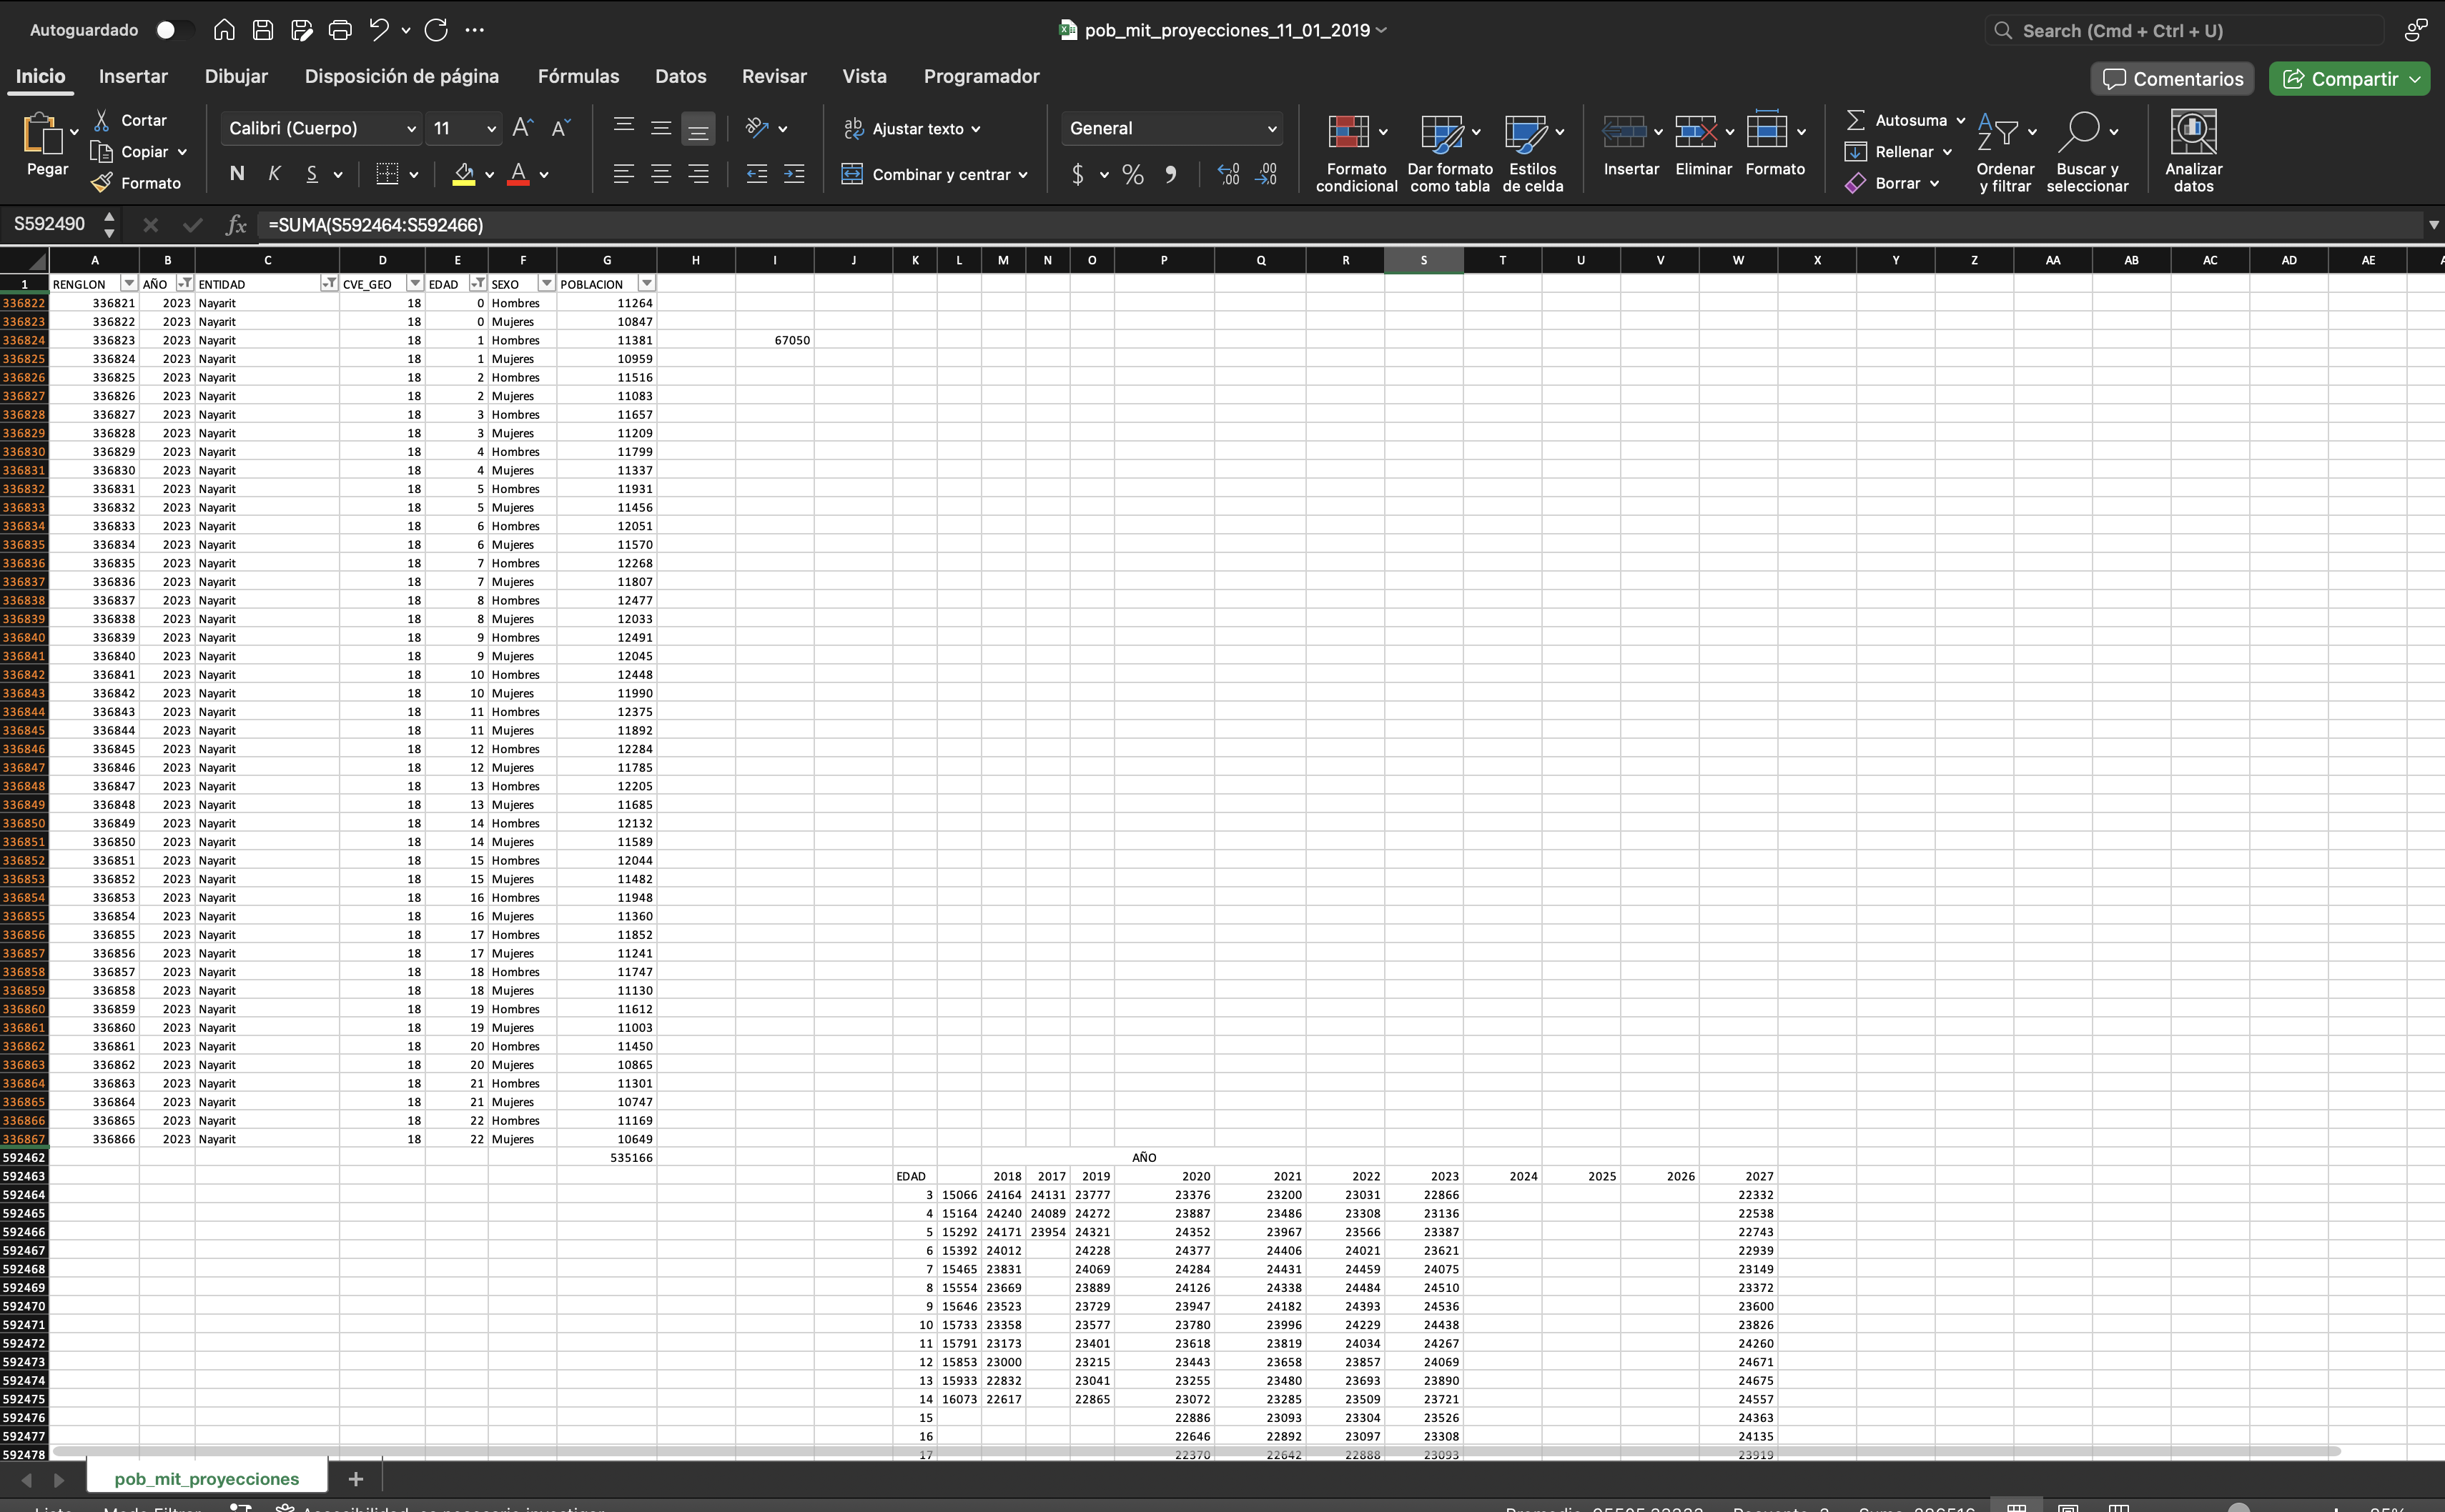Click Combinar y centrar button

[x=934, y=174]
